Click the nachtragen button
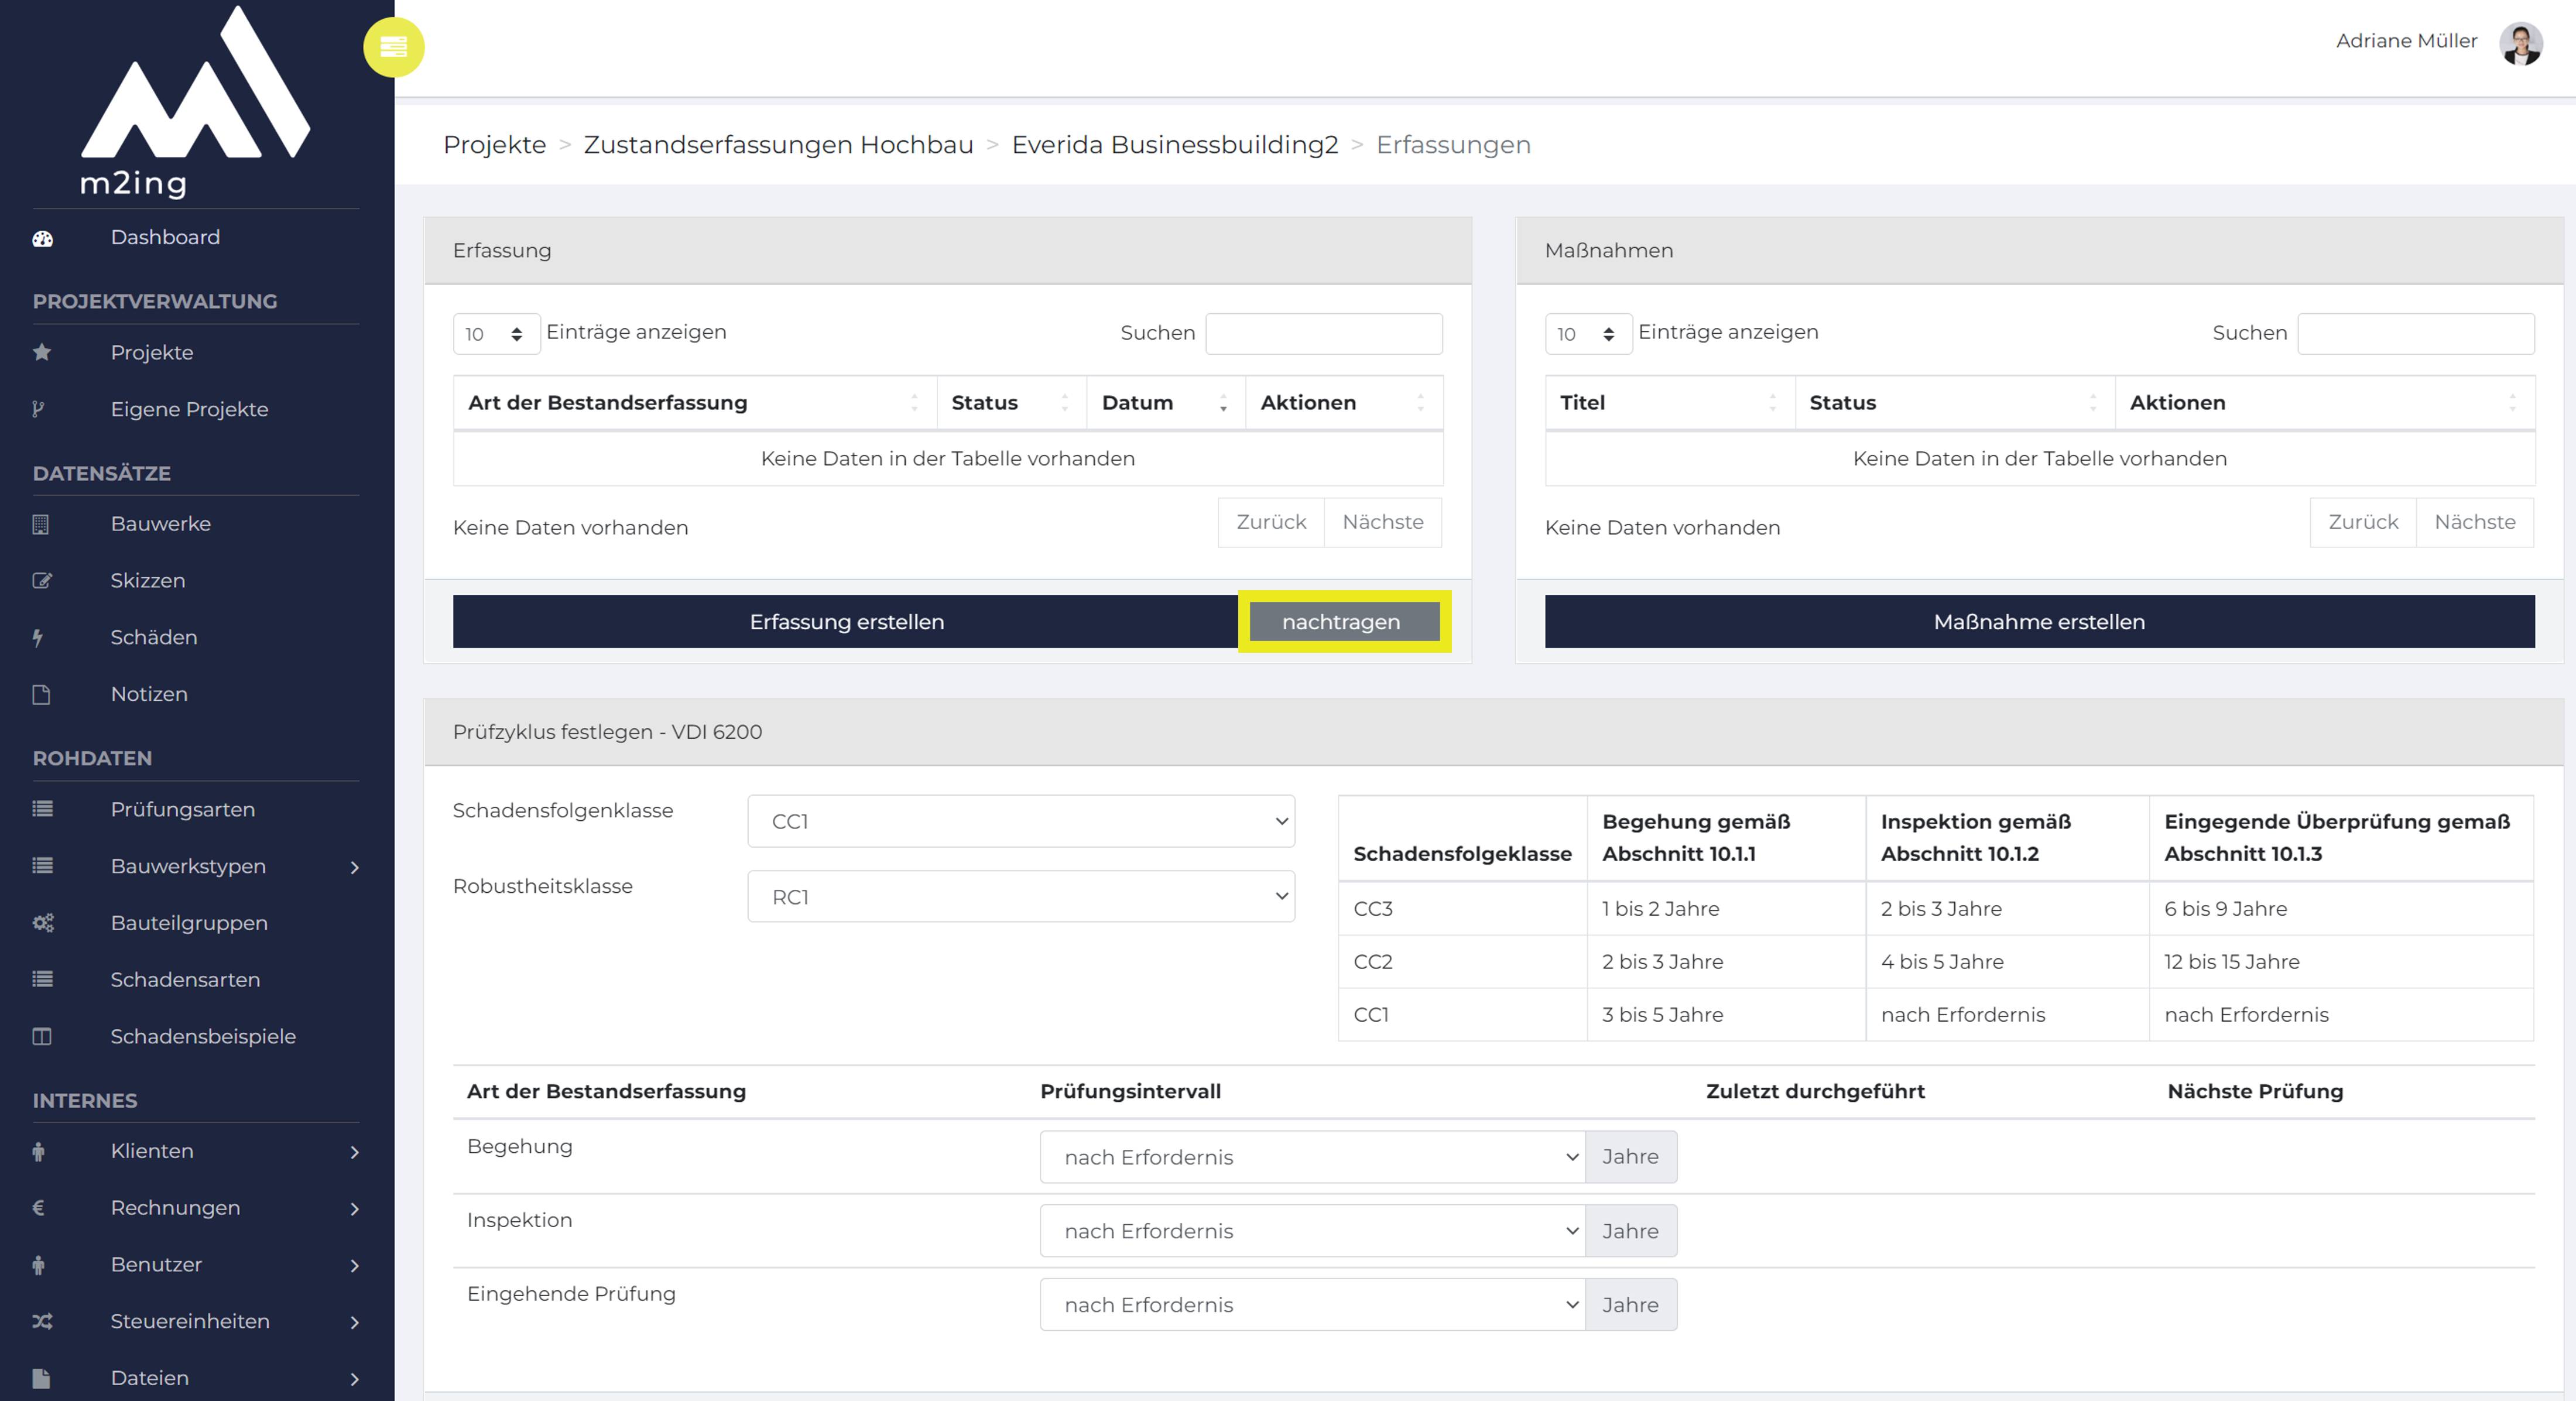The height and width of the screenshot is (1401, 2576). click(1344, 622)
